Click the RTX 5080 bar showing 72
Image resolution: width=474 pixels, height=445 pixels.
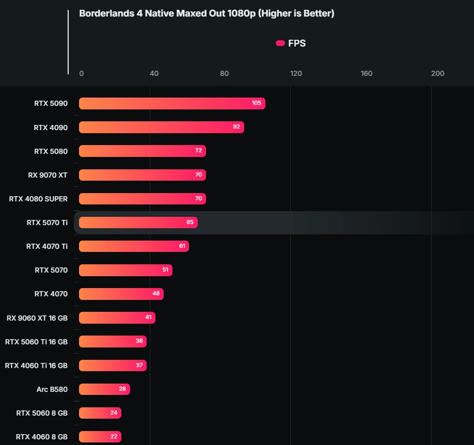[x=143, y=151]
